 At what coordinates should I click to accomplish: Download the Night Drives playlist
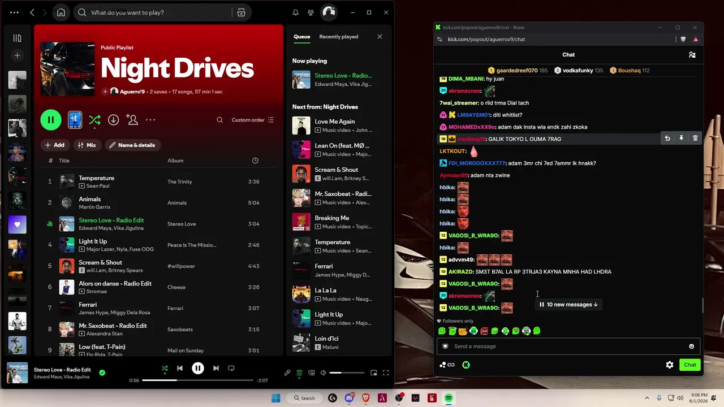113,120
